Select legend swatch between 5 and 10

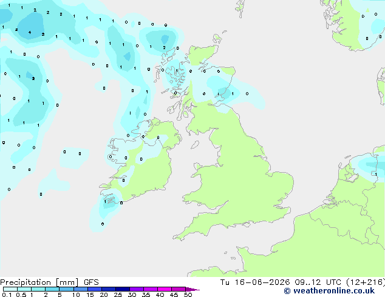point(66,289)
